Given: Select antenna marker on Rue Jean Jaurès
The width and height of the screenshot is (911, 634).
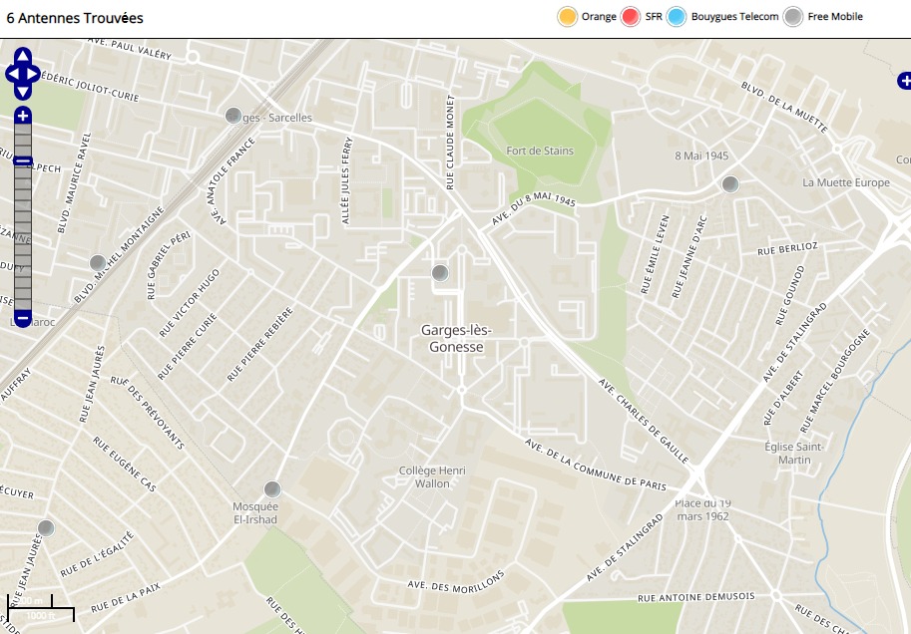Looking at the screenshot, I should coord(46,527).
